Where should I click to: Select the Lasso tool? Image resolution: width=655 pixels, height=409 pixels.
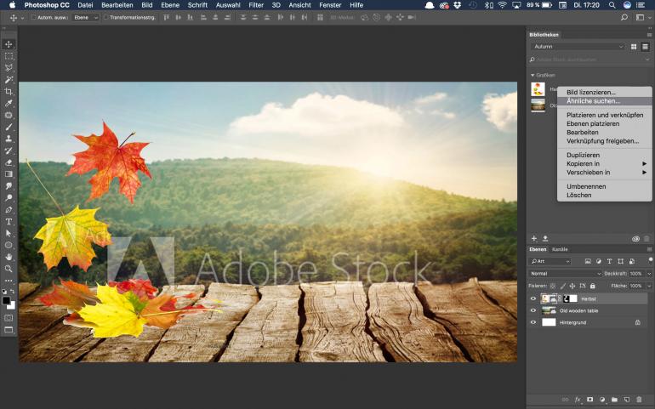click(x=9, y=68)
